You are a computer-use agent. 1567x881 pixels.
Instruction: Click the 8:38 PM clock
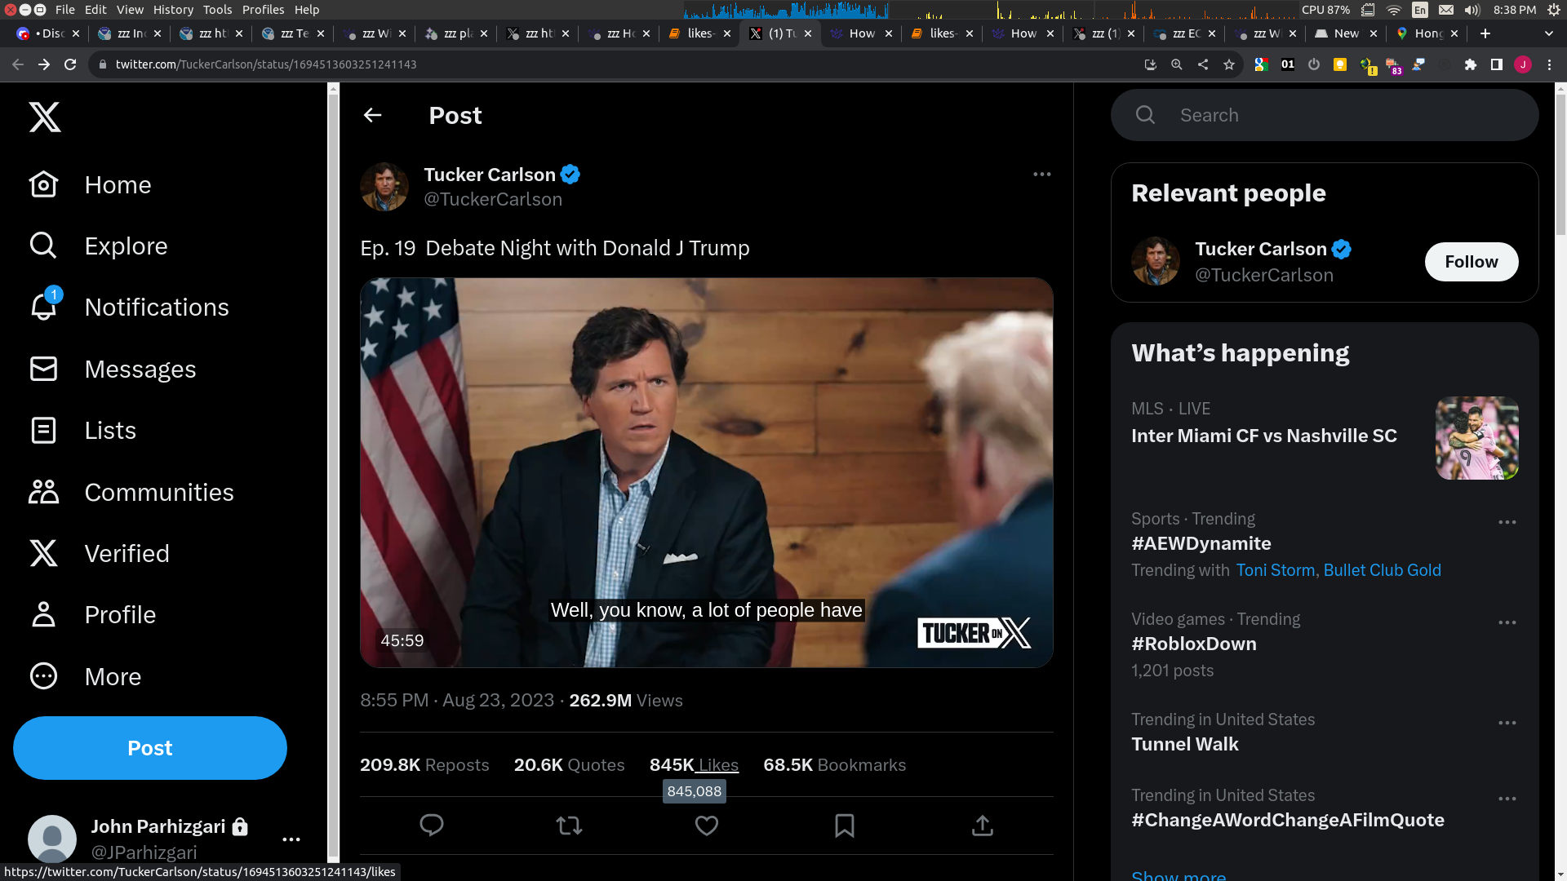(1515, 10)
